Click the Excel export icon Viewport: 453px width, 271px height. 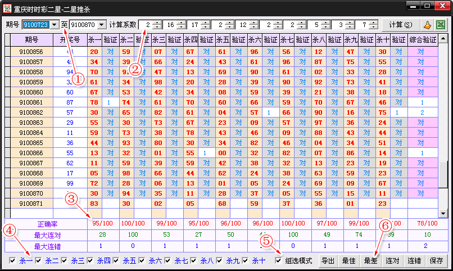click(441, 25)
